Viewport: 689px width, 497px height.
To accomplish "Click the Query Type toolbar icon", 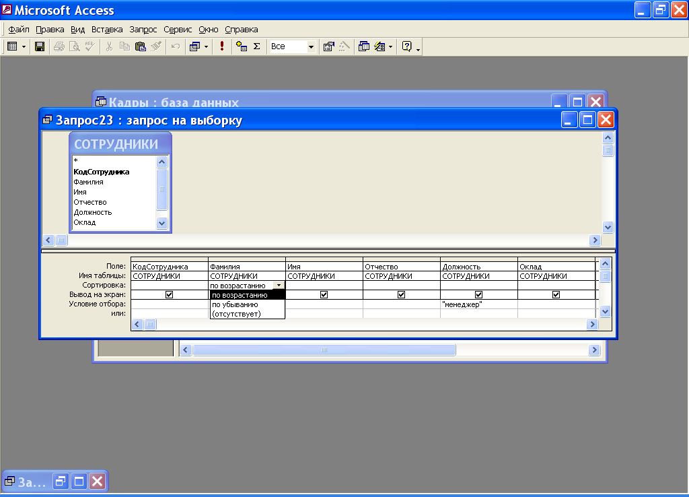I will pos(194,46).
